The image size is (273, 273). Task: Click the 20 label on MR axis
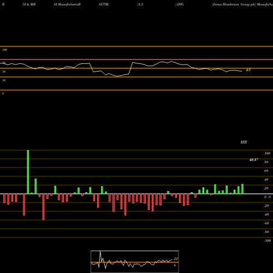pyautogui.click(x=266, y=188)
